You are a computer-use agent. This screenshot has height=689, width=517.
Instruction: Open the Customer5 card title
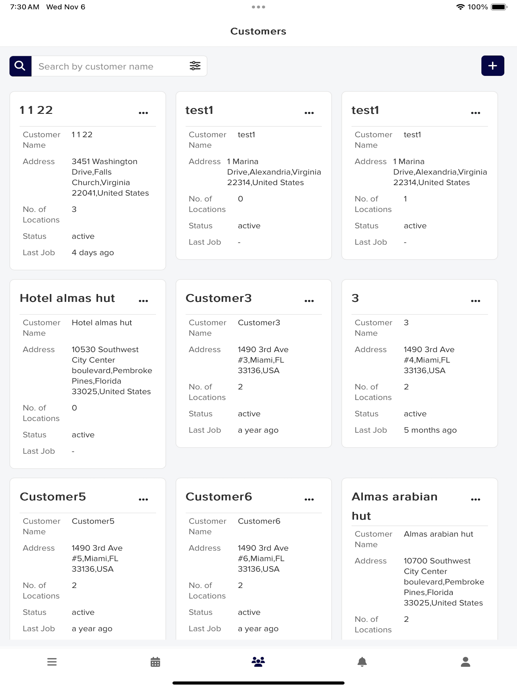(x=53, y=496)
